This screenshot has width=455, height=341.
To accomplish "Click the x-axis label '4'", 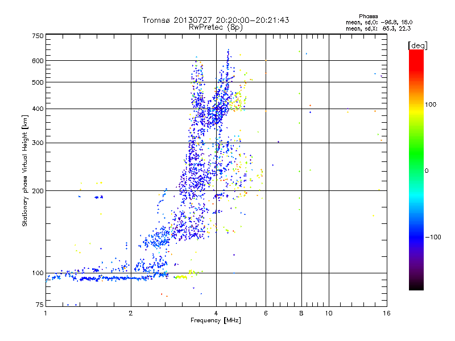I will click(x=216, y=313).
